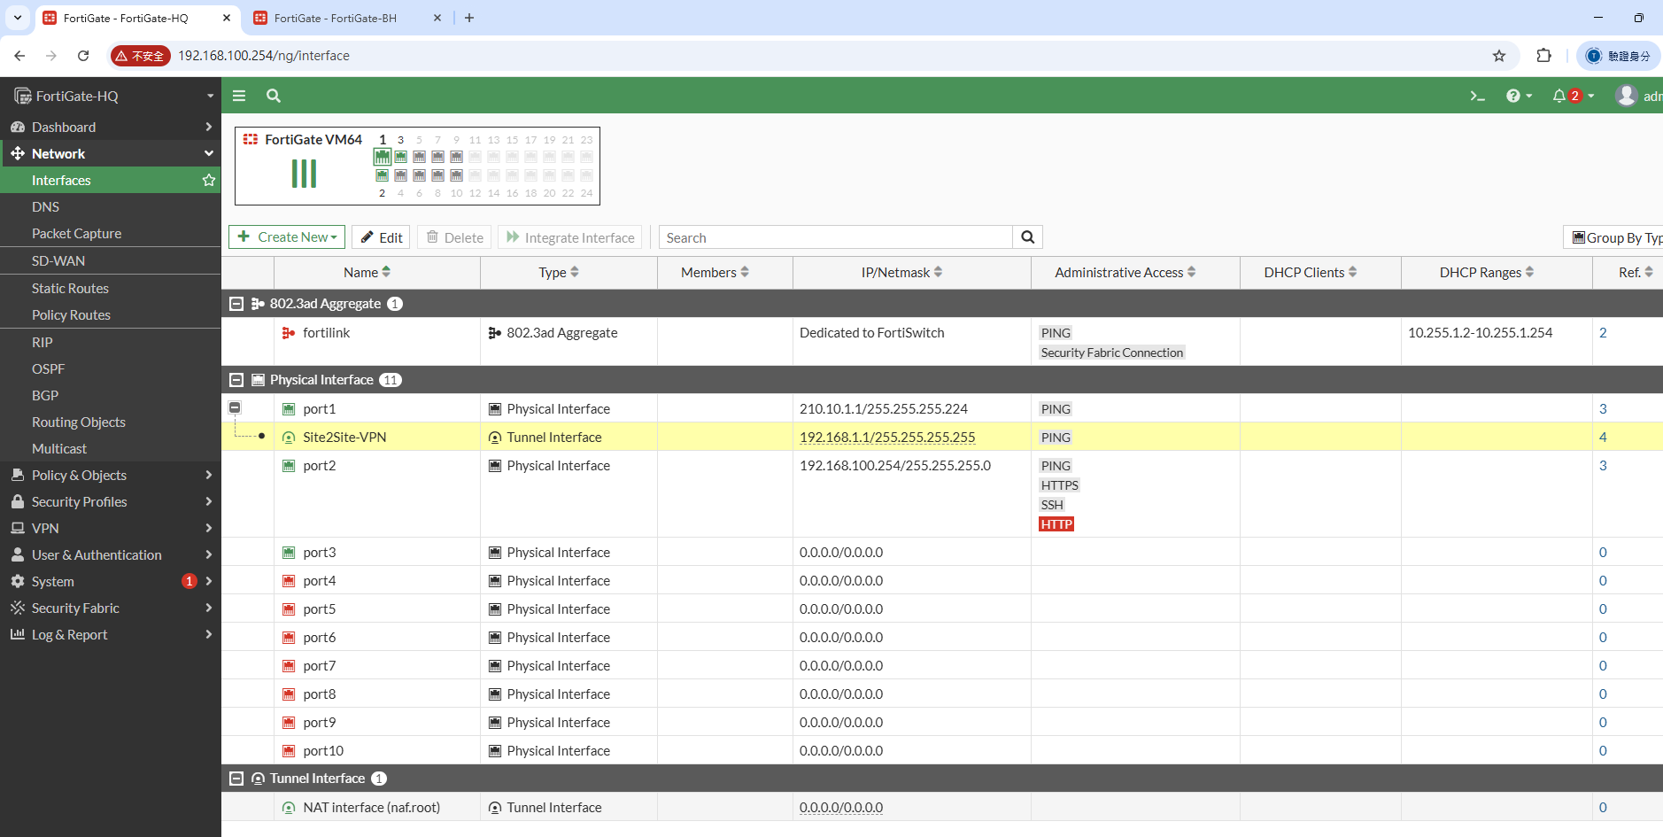Sort by the Name column arrows
The height and width of the screenshot is (837, 1663).
click(x=386, y=272)
